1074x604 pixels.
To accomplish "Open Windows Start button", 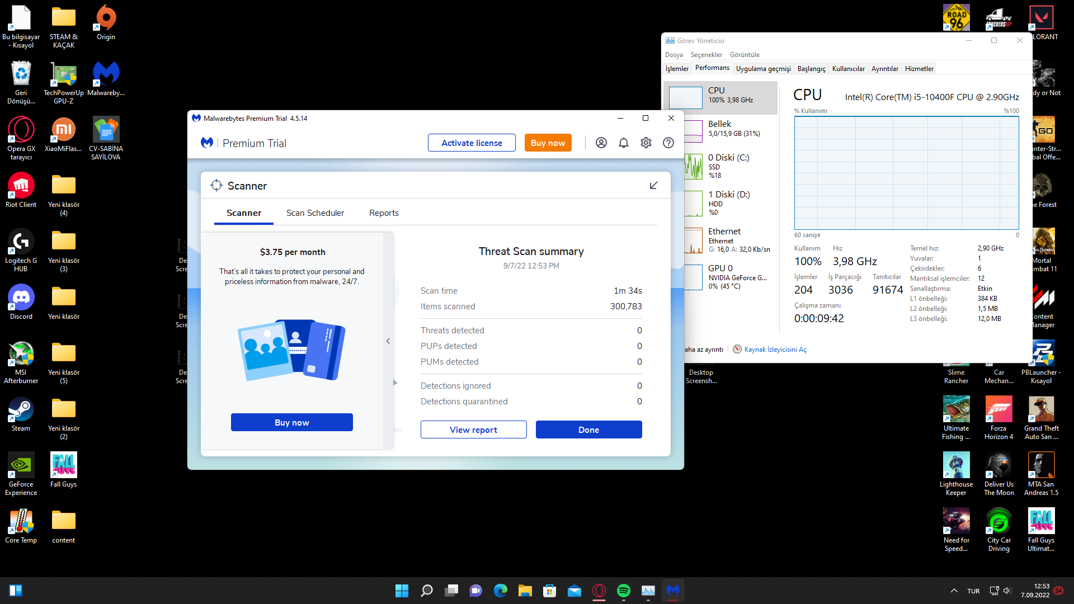I will click(402, 591).
